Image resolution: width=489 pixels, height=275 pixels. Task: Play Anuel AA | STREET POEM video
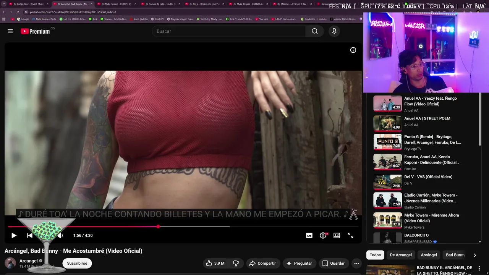[x=423, y=123]
